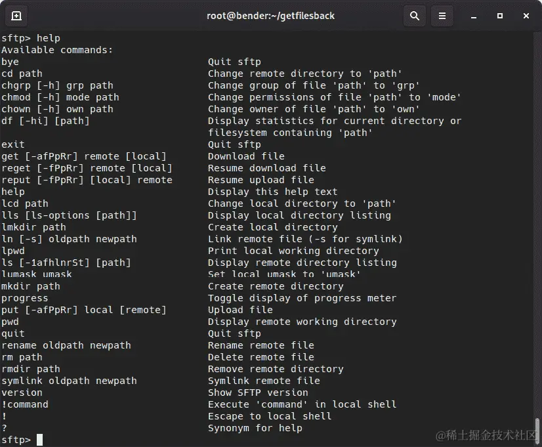Close the terminal window
The width and height of the screenshot is (542, 447).
[526, 15]
